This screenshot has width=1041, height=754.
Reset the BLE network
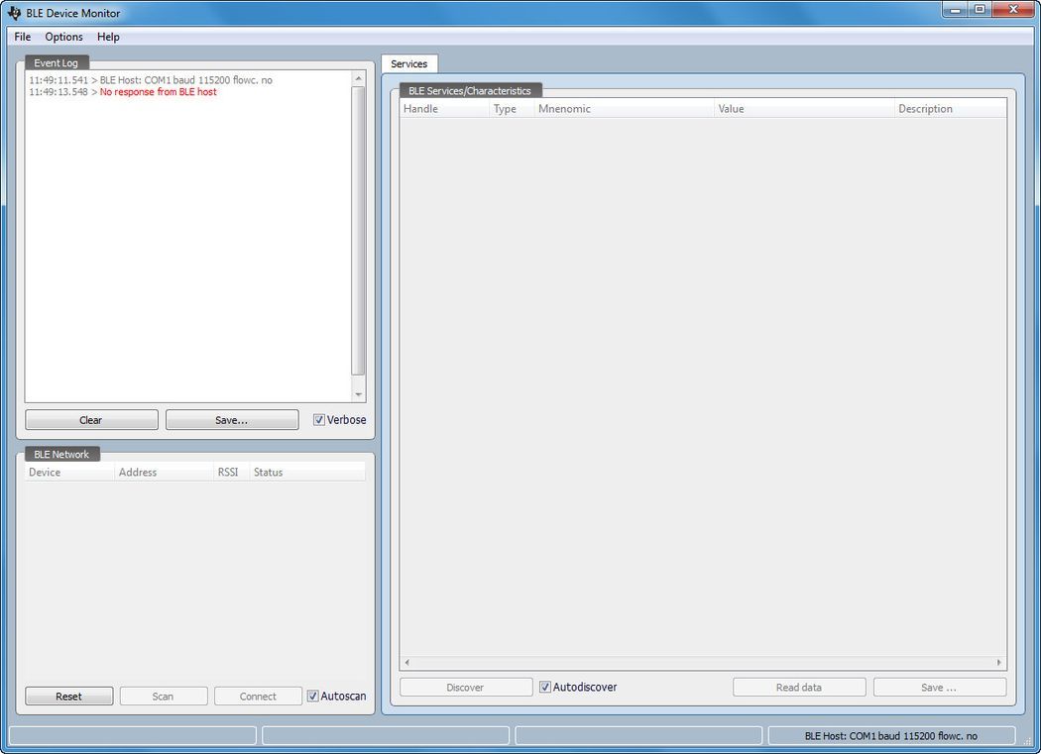[68, 696]
